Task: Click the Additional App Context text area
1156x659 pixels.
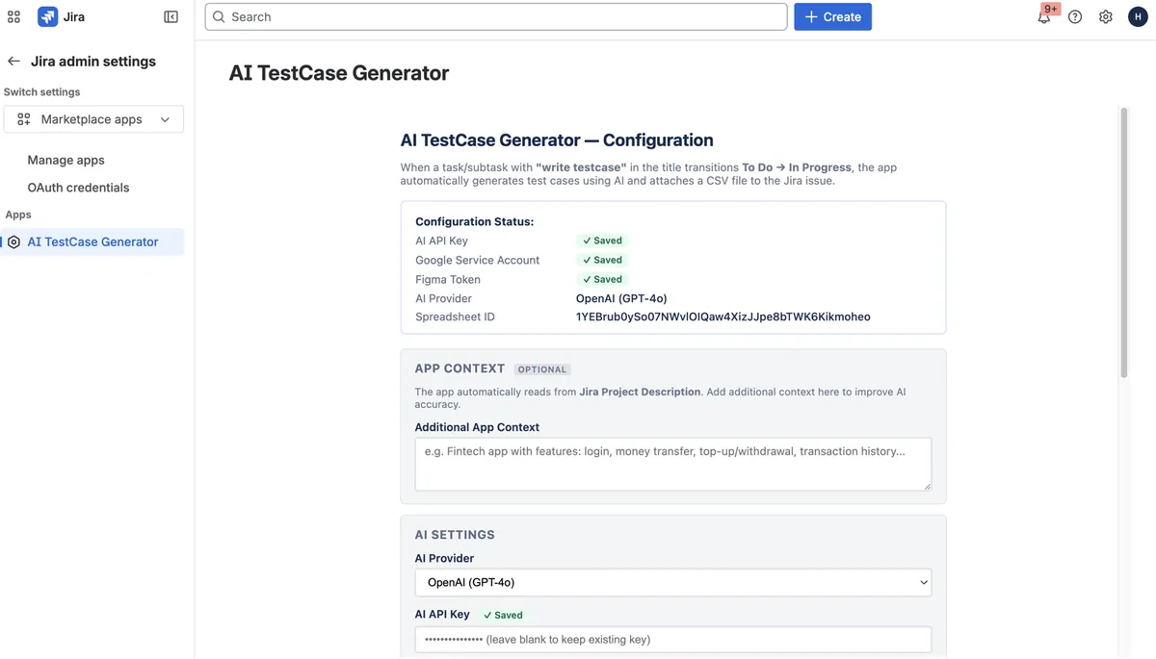Action: click(673, 465)
